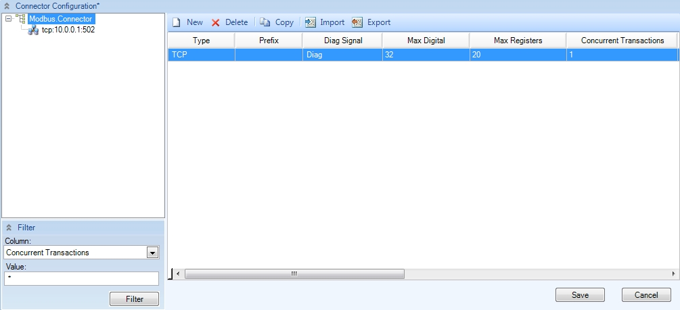Screen dimensions: 680x310
Task: Collapse the Connector Configuration panel chevron
Action: point(7,6)
